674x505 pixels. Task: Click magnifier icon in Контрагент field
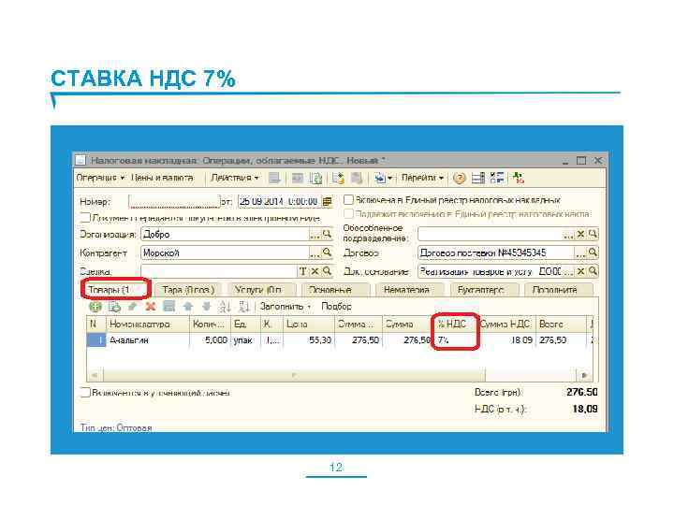[327, 252]
